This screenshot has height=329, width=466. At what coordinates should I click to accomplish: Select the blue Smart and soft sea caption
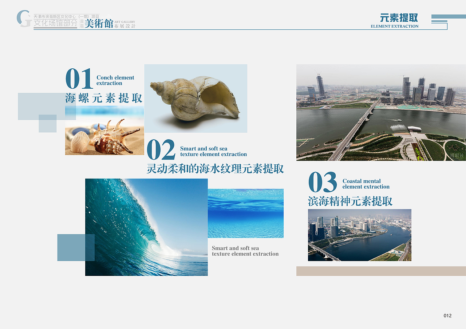[x=213, y=151]
